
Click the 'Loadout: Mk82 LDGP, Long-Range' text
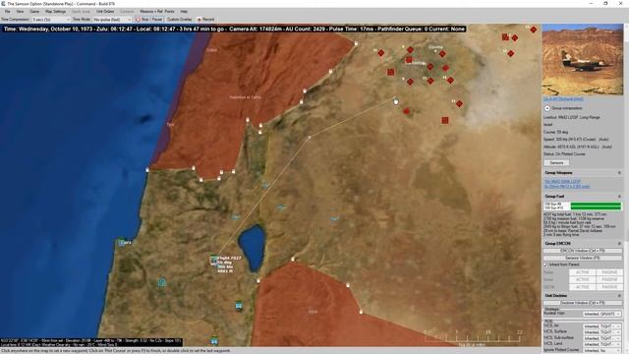[571, 117]
